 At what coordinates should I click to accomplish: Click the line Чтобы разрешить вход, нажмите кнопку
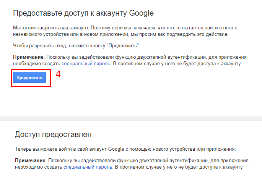point(76,46)
